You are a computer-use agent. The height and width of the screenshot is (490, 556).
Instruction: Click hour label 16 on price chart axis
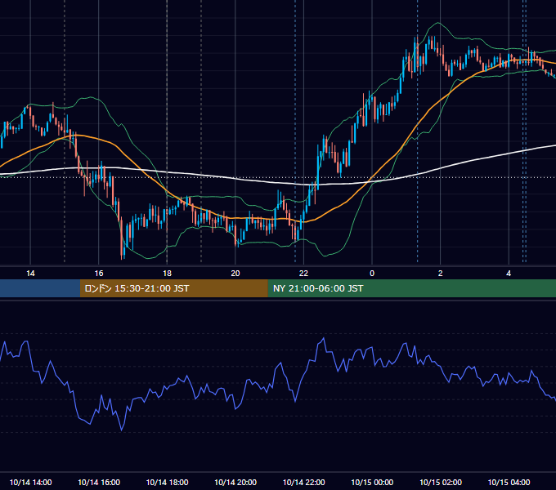99,273
